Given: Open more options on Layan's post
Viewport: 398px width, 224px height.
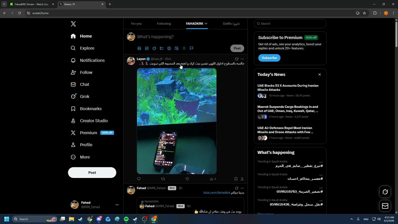Looking at the screenshot, I should pyautogui.click(x=242, y=59).
